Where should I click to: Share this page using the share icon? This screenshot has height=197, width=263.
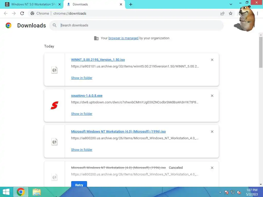coord(222,13)
